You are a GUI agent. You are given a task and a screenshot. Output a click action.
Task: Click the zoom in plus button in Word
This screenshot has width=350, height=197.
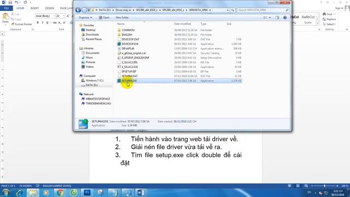(x=337, y=186)
